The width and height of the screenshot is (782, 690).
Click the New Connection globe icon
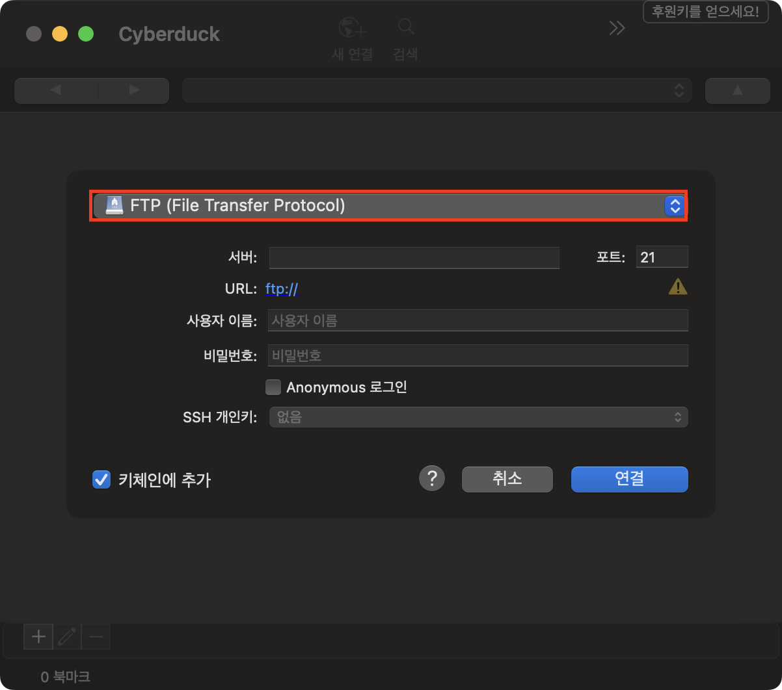[352, 29]
